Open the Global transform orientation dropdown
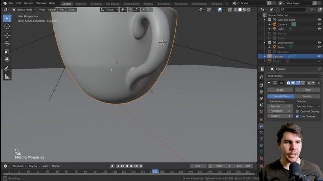 coord(109,10)
